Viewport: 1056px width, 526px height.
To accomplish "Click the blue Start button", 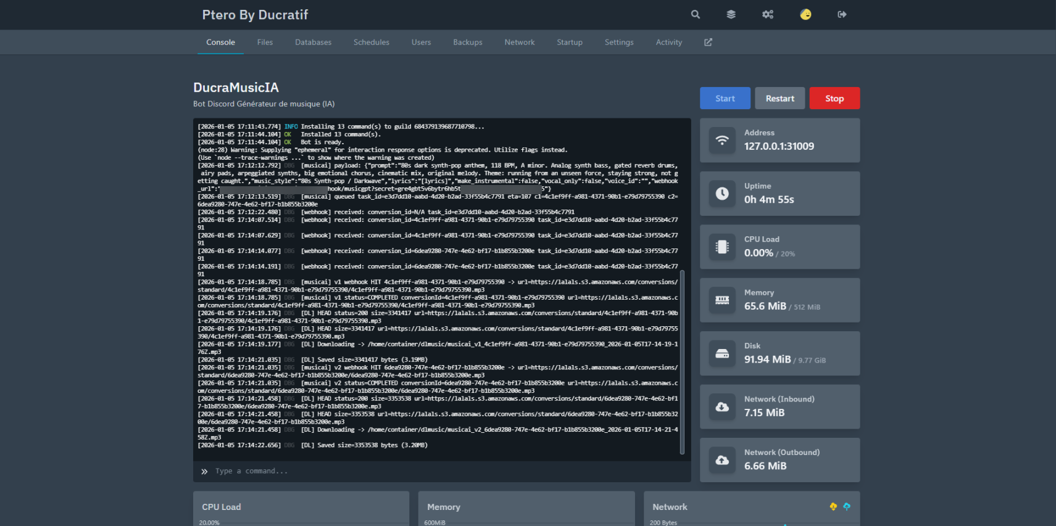I will [x=725, y=98].
